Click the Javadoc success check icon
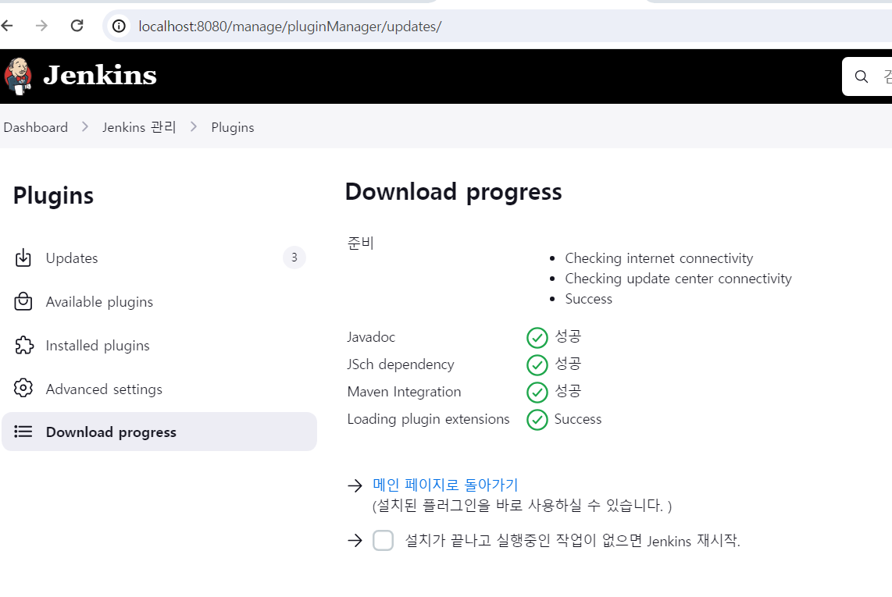The height and width of the screenshot is (597, 892). pyautogui.click(x=537, y=338)
